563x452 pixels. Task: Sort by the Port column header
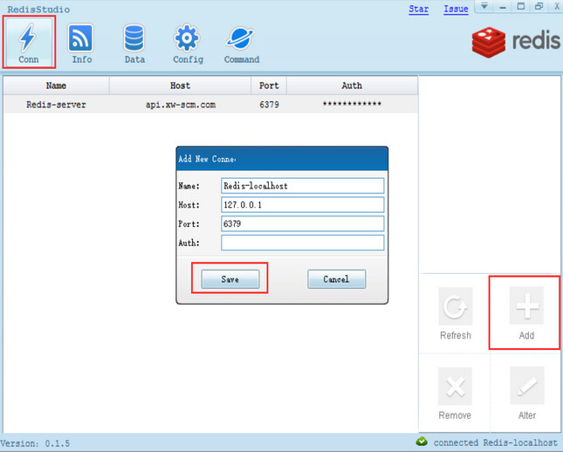269,86
